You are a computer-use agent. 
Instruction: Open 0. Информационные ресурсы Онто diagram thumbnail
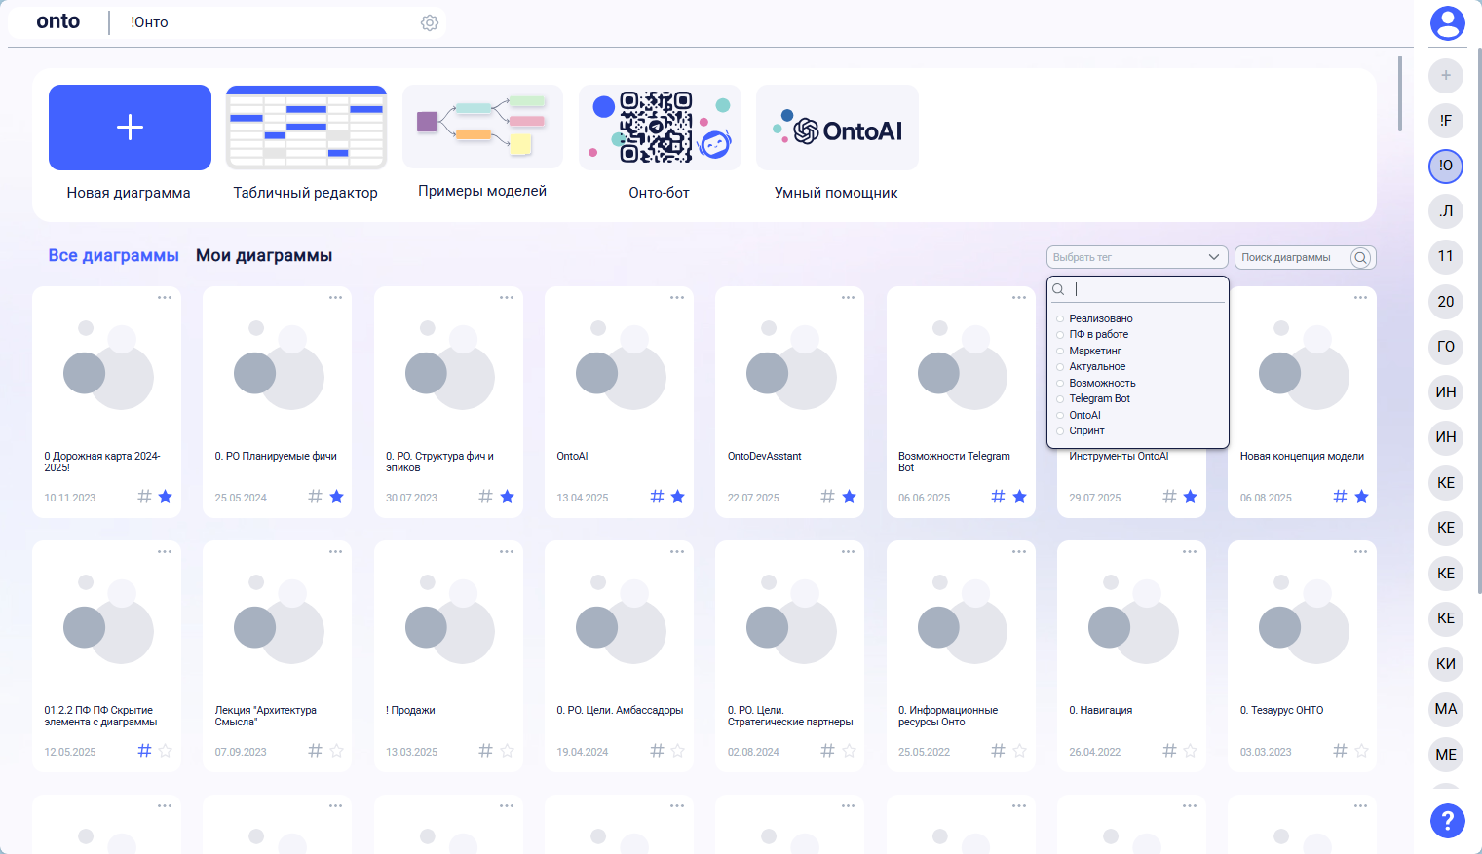tap(962, 619)
